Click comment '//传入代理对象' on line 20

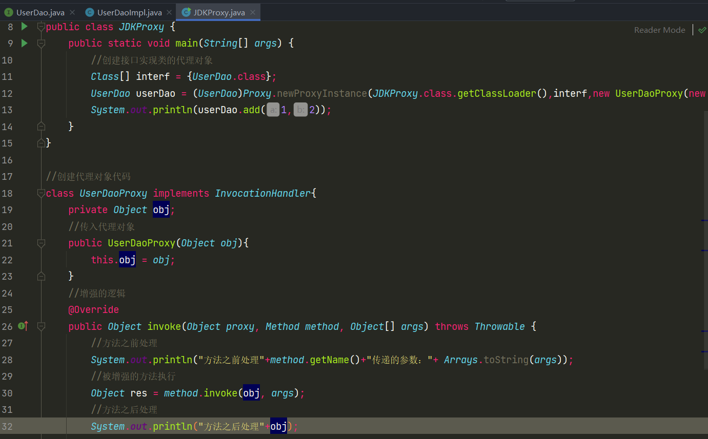point(102,226)
